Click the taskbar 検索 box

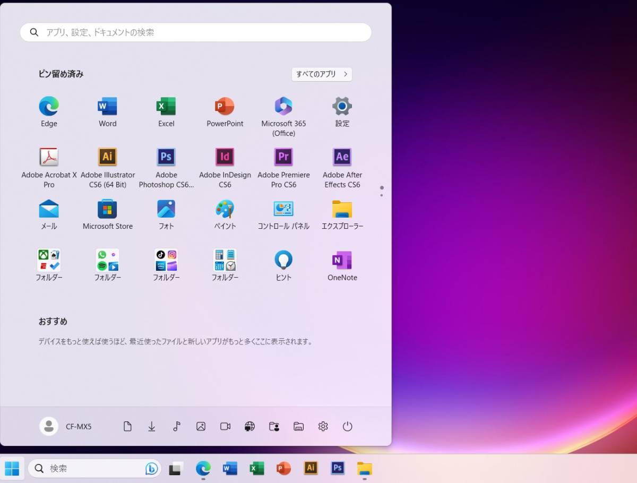pyautogui.click(x=94, y=468)
